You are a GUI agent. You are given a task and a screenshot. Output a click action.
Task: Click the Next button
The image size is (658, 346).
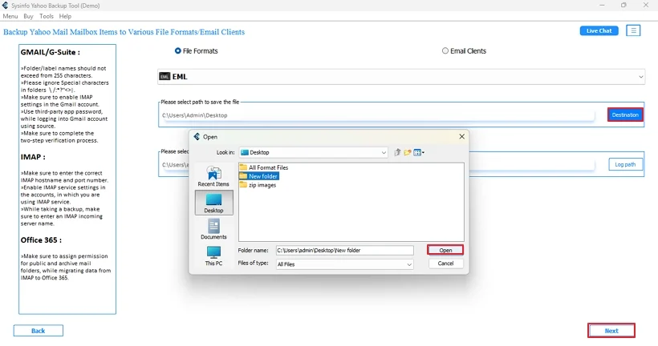(611, 331)
